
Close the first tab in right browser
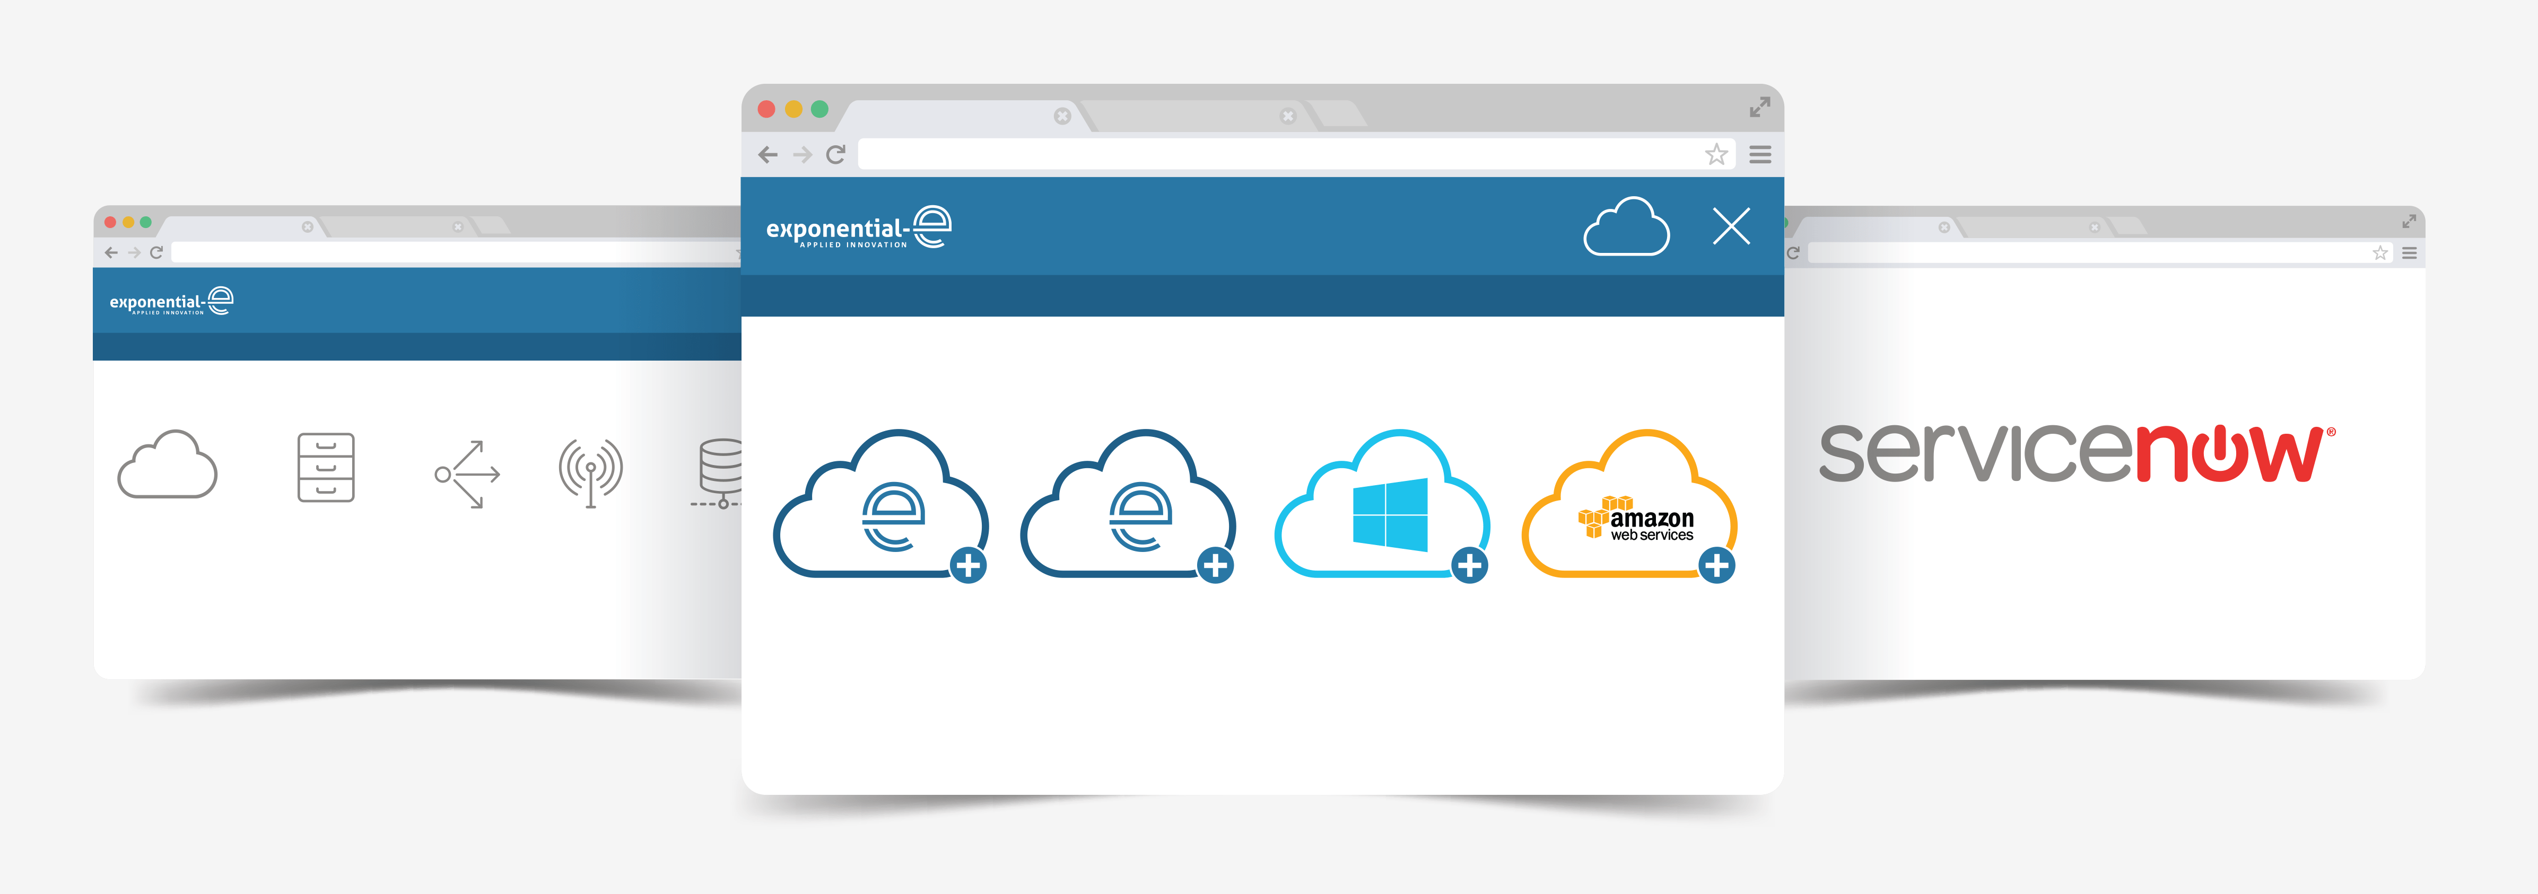[1944, 227]
